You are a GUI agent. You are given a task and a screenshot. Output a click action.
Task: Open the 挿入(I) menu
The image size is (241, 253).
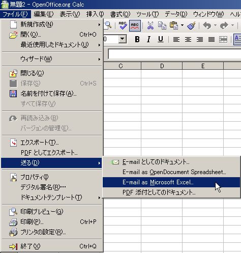[x=95, y=14]
